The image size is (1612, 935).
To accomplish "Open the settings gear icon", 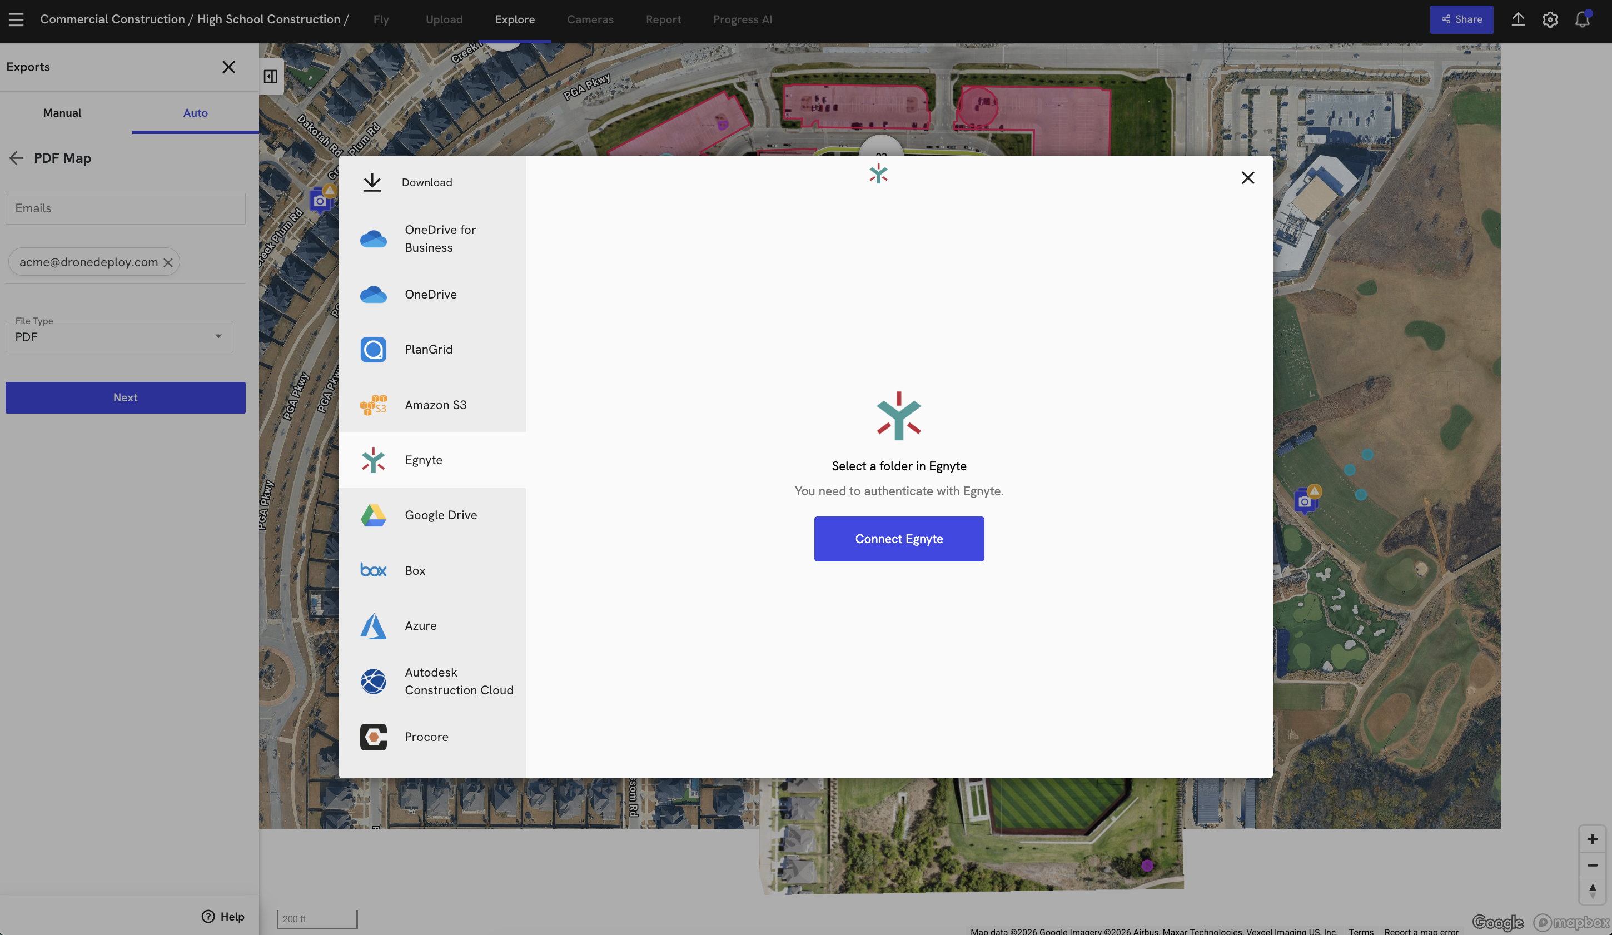I will [1550, 19].
